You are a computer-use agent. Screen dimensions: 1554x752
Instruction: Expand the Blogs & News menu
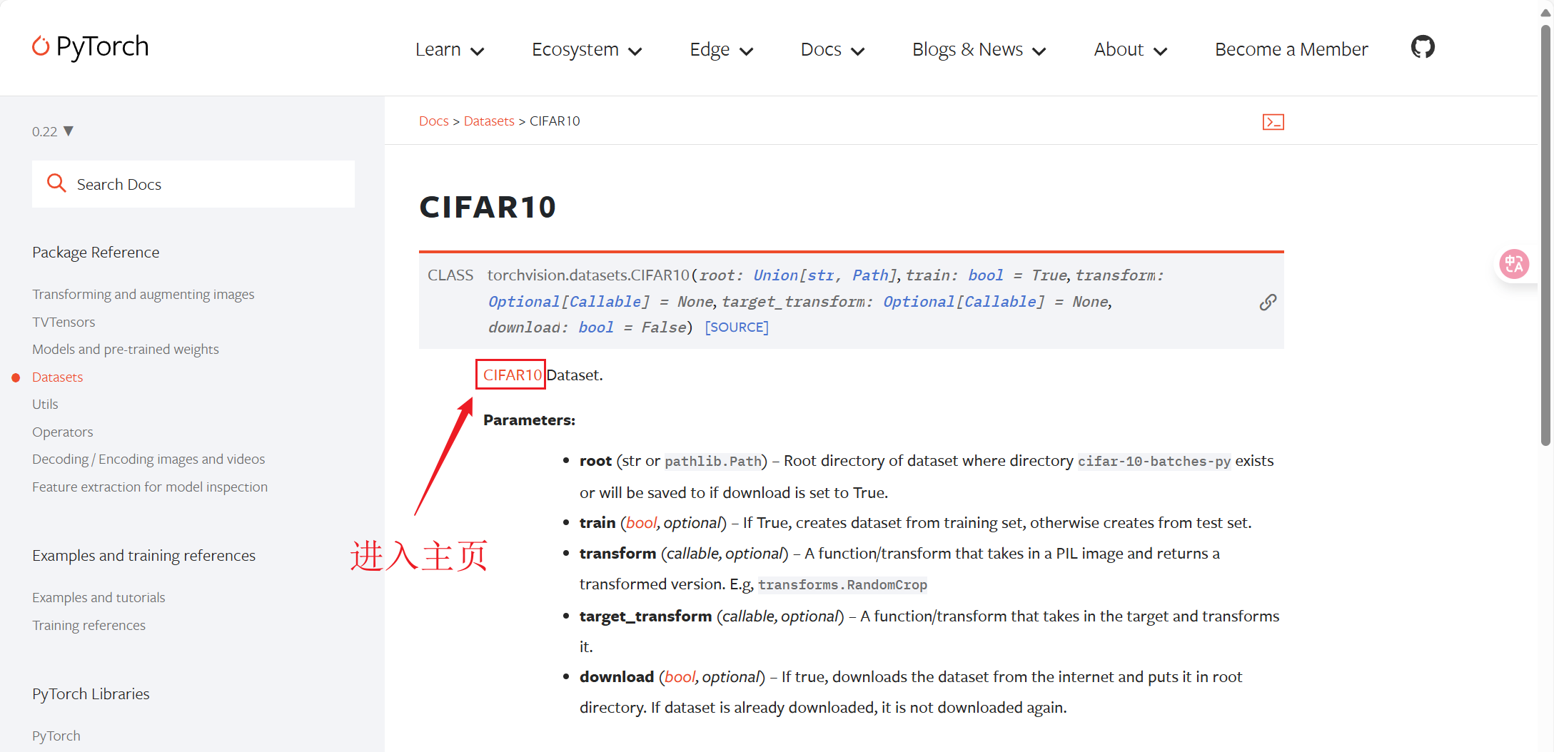(979, 49)
